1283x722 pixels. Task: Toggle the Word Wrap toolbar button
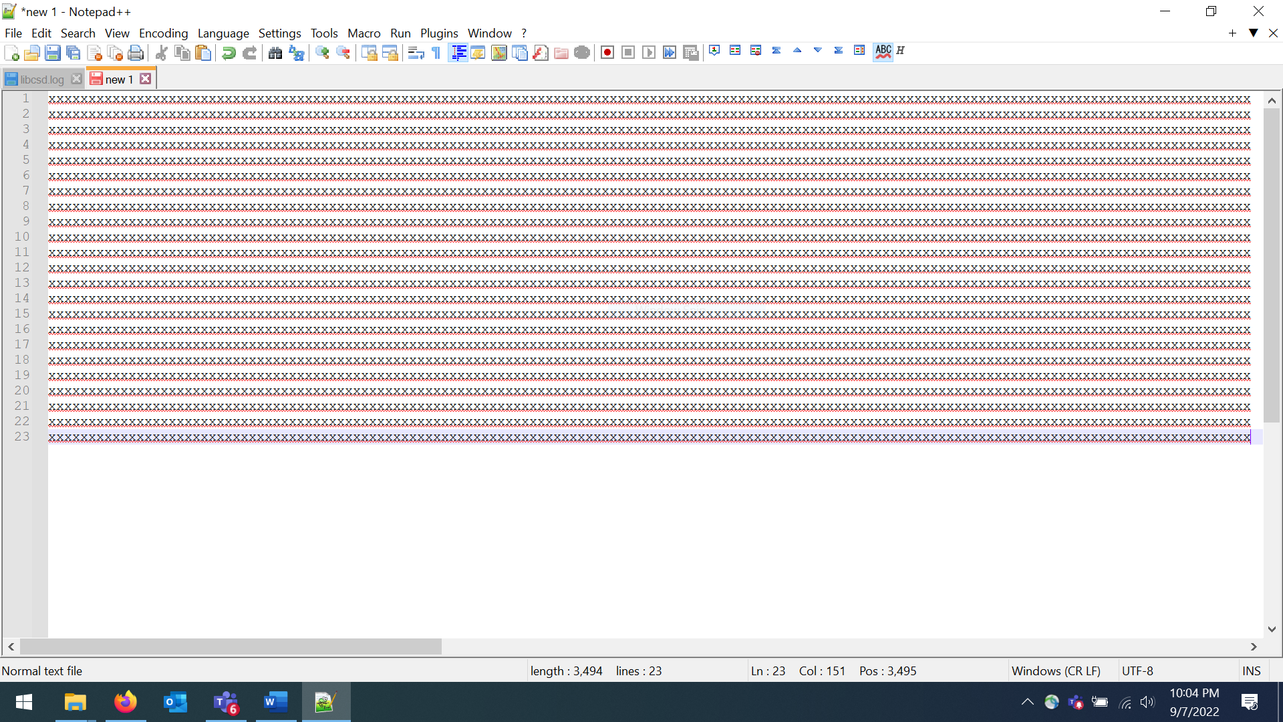point(416,53)
